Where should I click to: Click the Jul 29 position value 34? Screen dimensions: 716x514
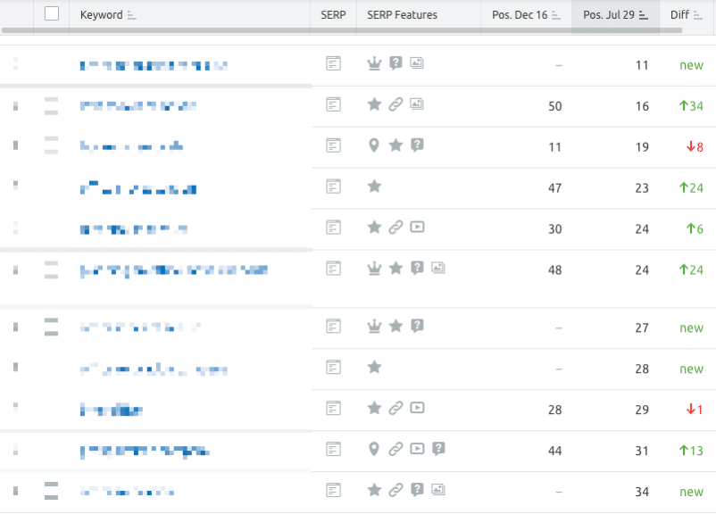[642, 492]
